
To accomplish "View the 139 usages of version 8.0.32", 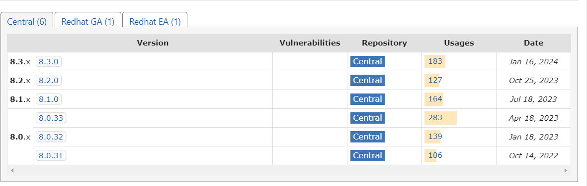I will point(435,137).
